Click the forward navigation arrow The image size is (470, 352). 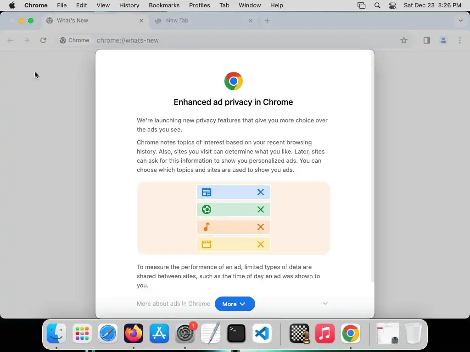[x=27, y=40]
